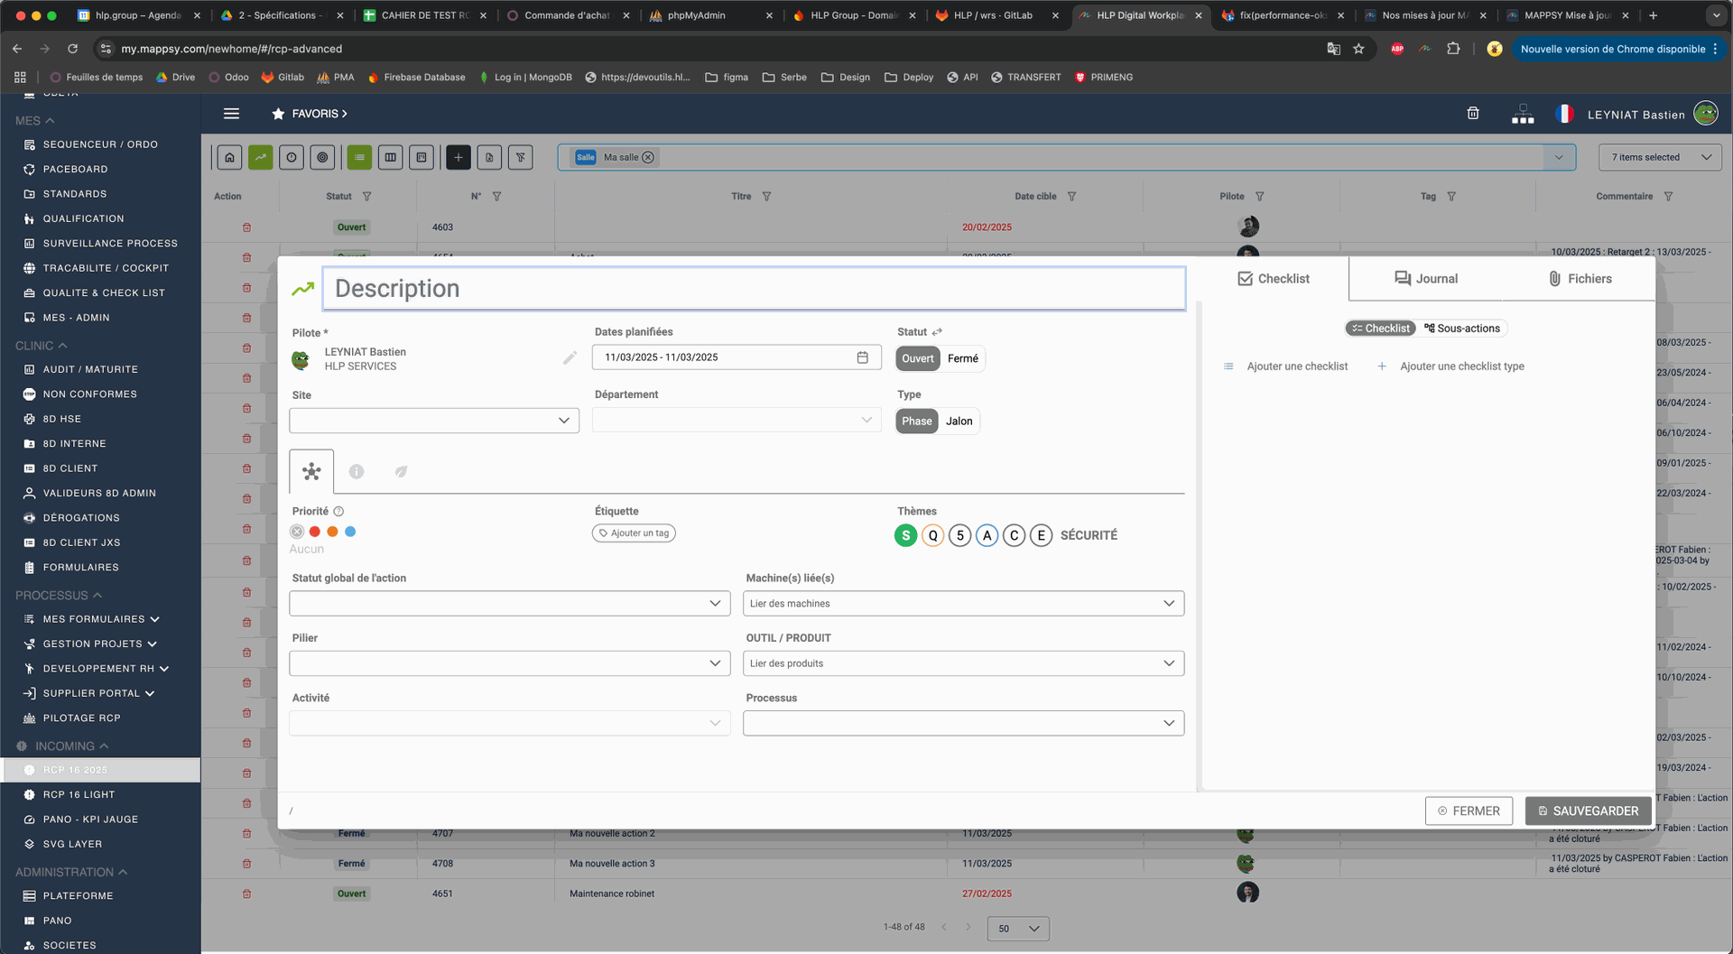The height and width of the screenshot is (954, 1733).
Task: Click the info icon tab in the form
Action: 357,471
